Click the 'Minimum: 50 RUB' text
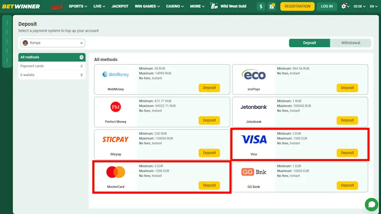381x214 pixels. click(152, 69)
